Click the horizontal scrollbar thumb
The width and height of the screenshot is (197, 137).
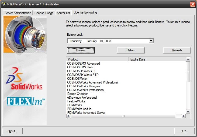[x=123, y=116]
